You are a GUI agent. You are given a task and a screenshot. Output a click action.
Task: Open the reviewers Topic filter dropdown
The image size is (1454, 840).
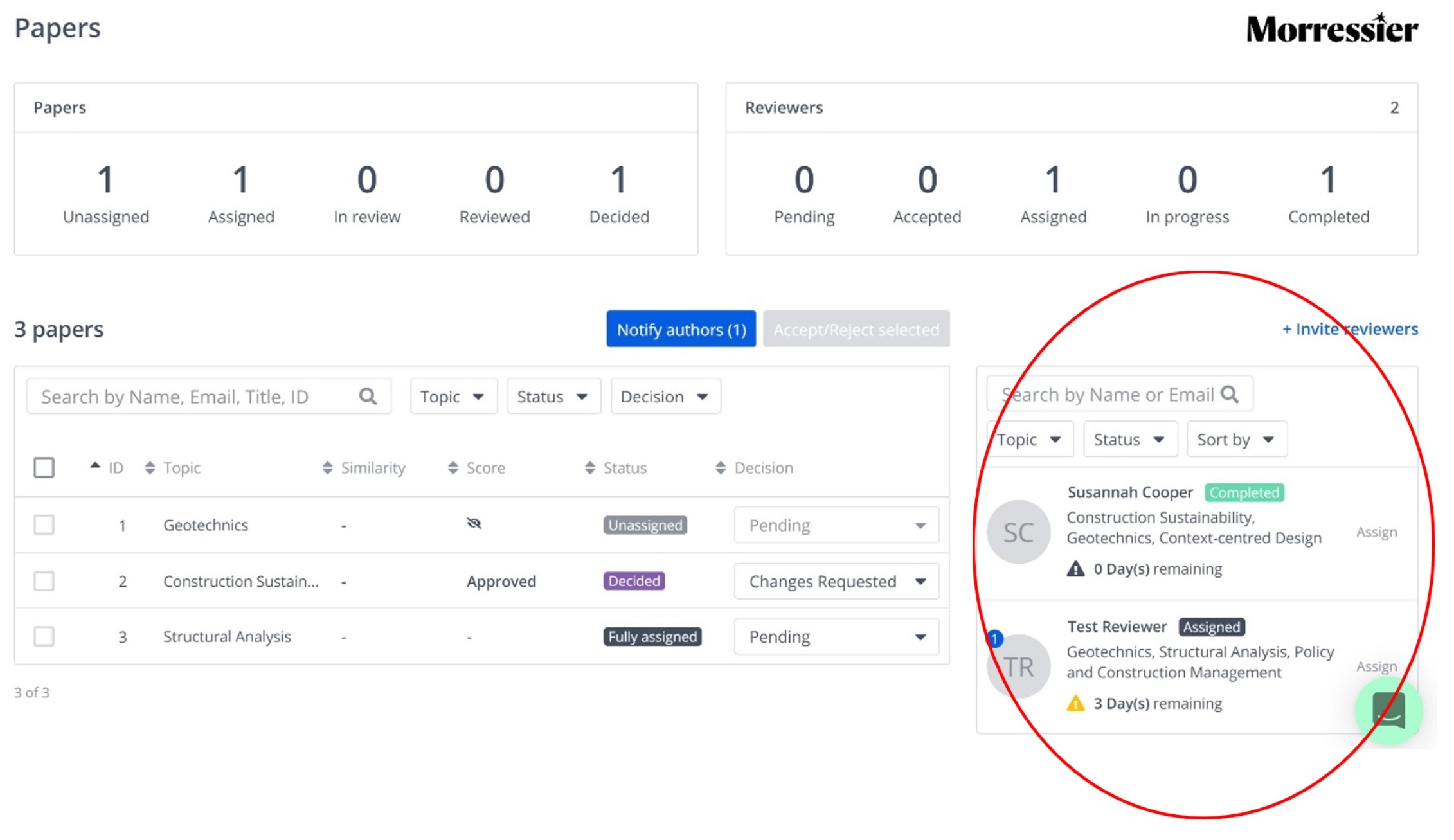pyautogui.click(x=1030, y=439)
